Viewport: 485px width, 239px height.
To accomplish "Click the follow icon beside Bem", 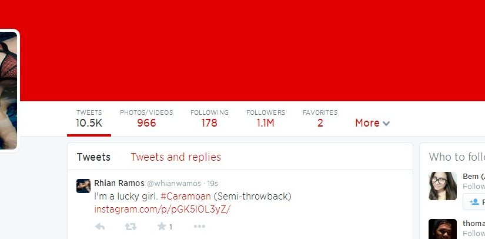I will [x=474, y=202].
